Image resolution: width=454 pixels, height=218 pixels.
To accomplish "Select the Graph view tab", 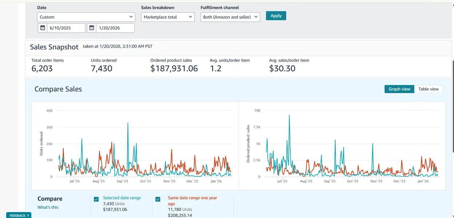I will coord(399,89).
